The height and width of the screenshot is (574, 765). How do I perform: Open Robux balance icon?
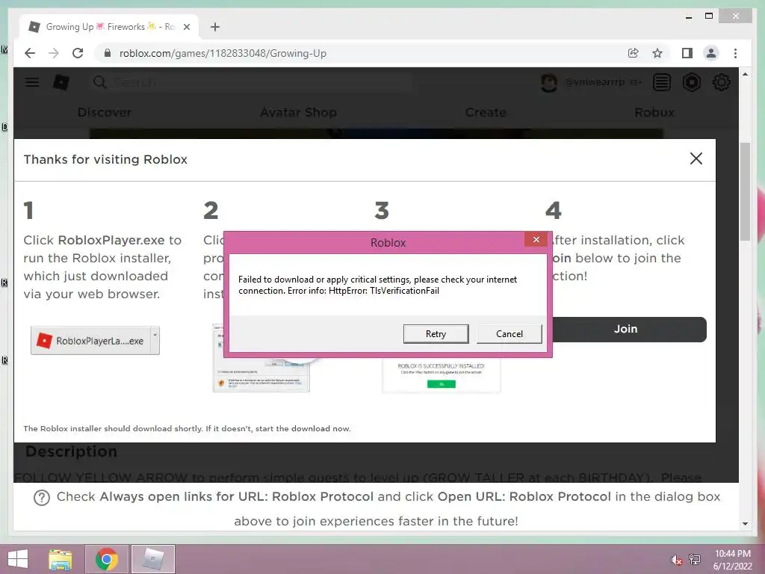pyautogui.click(x=691, y=82)
